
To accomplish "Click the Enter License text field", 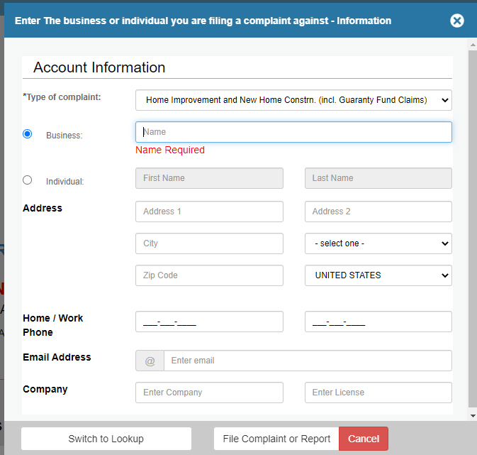I will [x=378, y=393].
